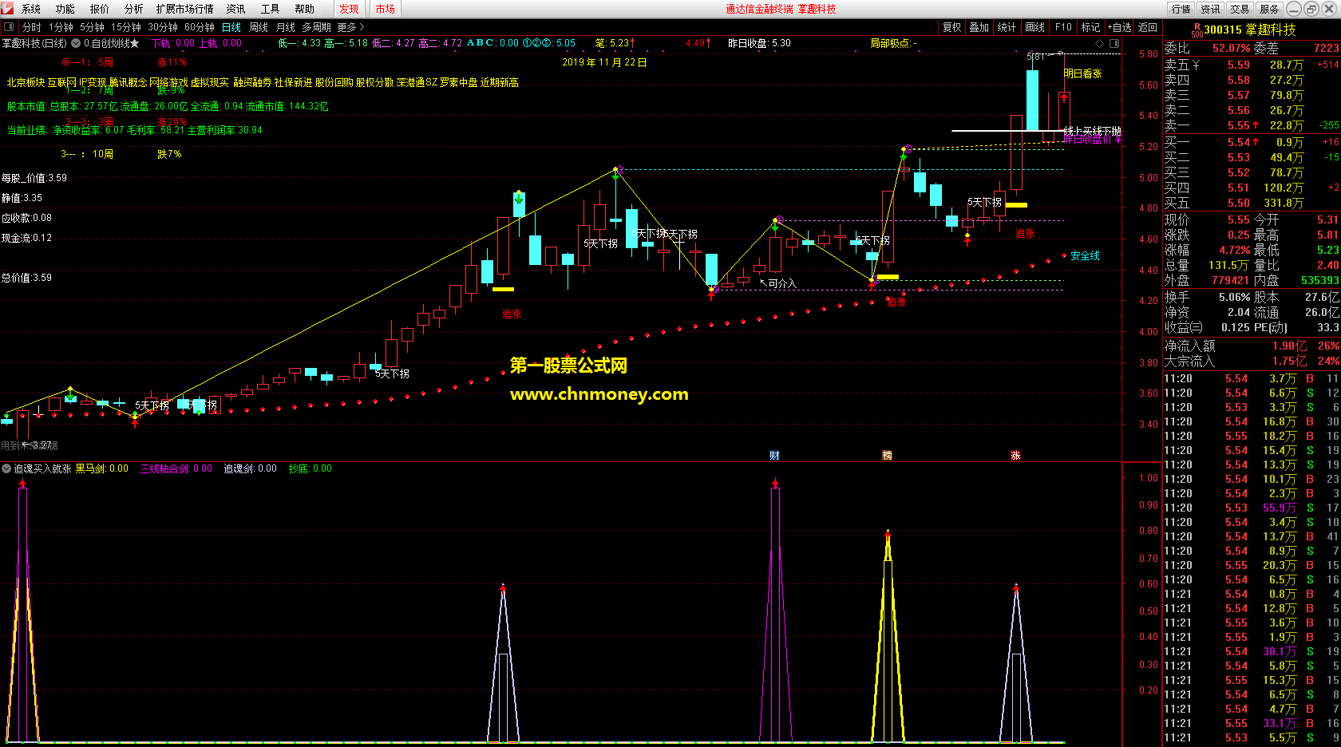Image resolution: width=1341 pixels, height=747 pixels.
Task: Click the 卖五 5.59 ask row
Action: point(1252,65)
